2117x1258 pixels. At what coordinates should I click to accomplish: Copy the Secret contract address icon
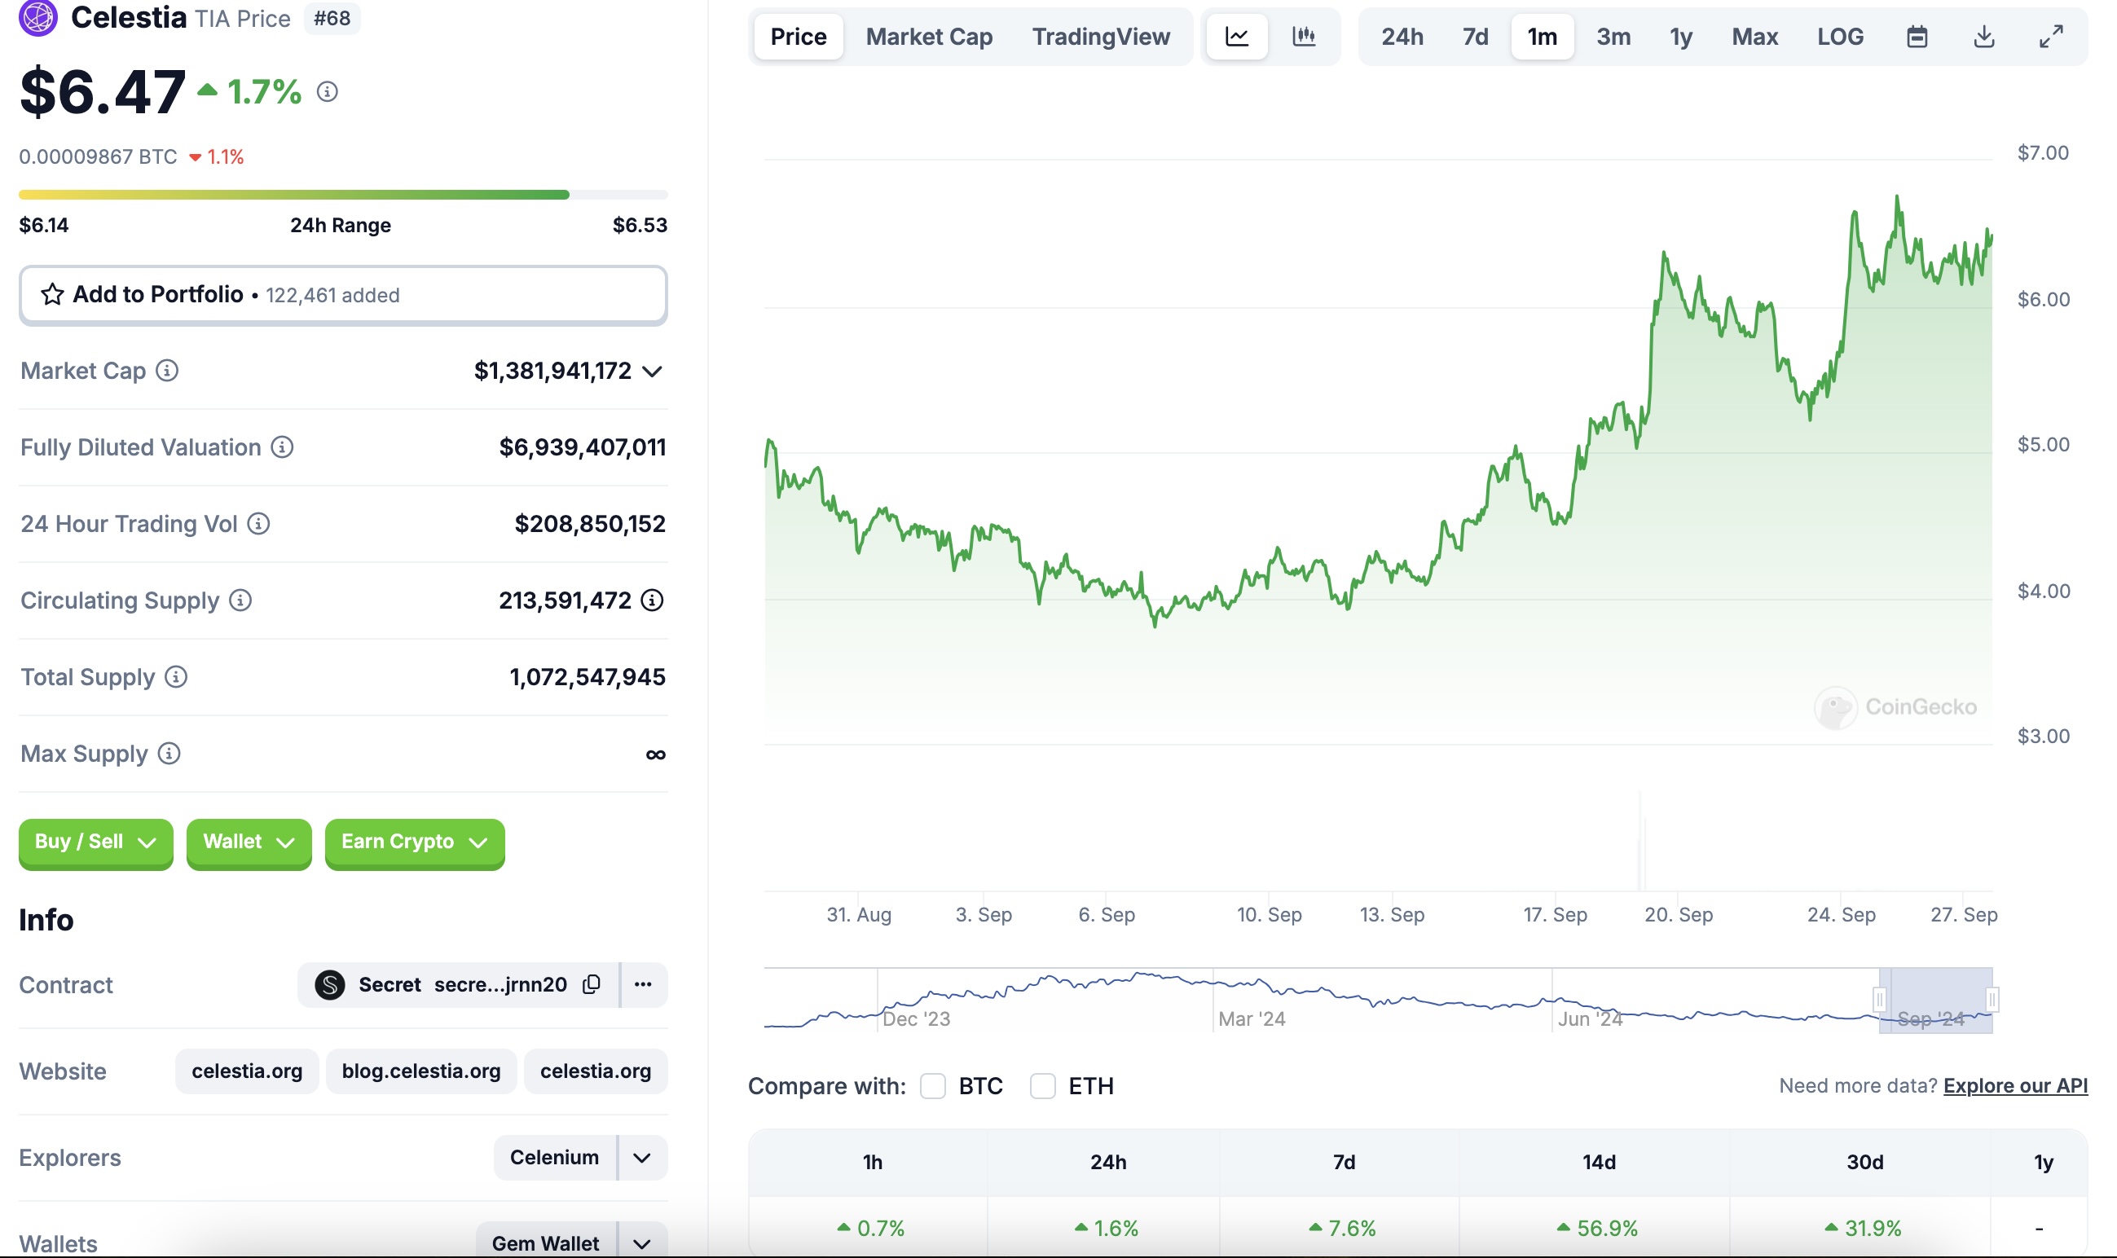592,984
